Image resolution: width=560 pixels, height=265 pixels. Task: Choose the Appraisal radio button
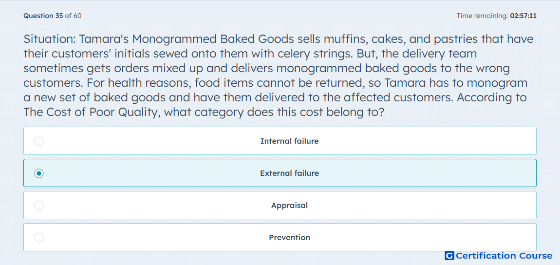tap(39, 206)
